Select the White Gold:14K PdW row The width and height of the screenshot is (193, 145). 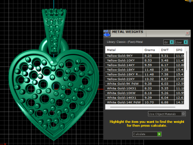[x=145, y=102]
